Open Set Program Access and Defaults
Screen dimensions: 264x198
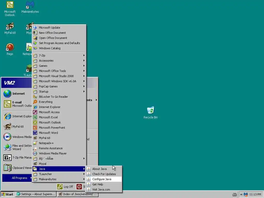pyautogui.click(x=59, y=43)
